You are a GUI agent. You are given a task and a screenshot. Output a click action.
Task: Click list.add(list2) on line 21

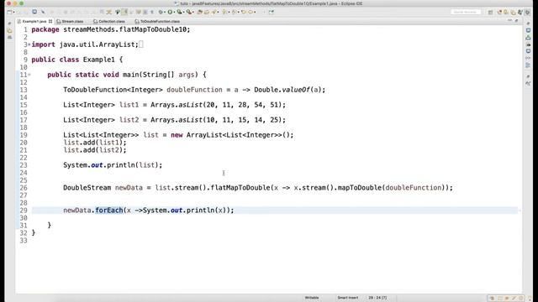(x=95, y=150)
